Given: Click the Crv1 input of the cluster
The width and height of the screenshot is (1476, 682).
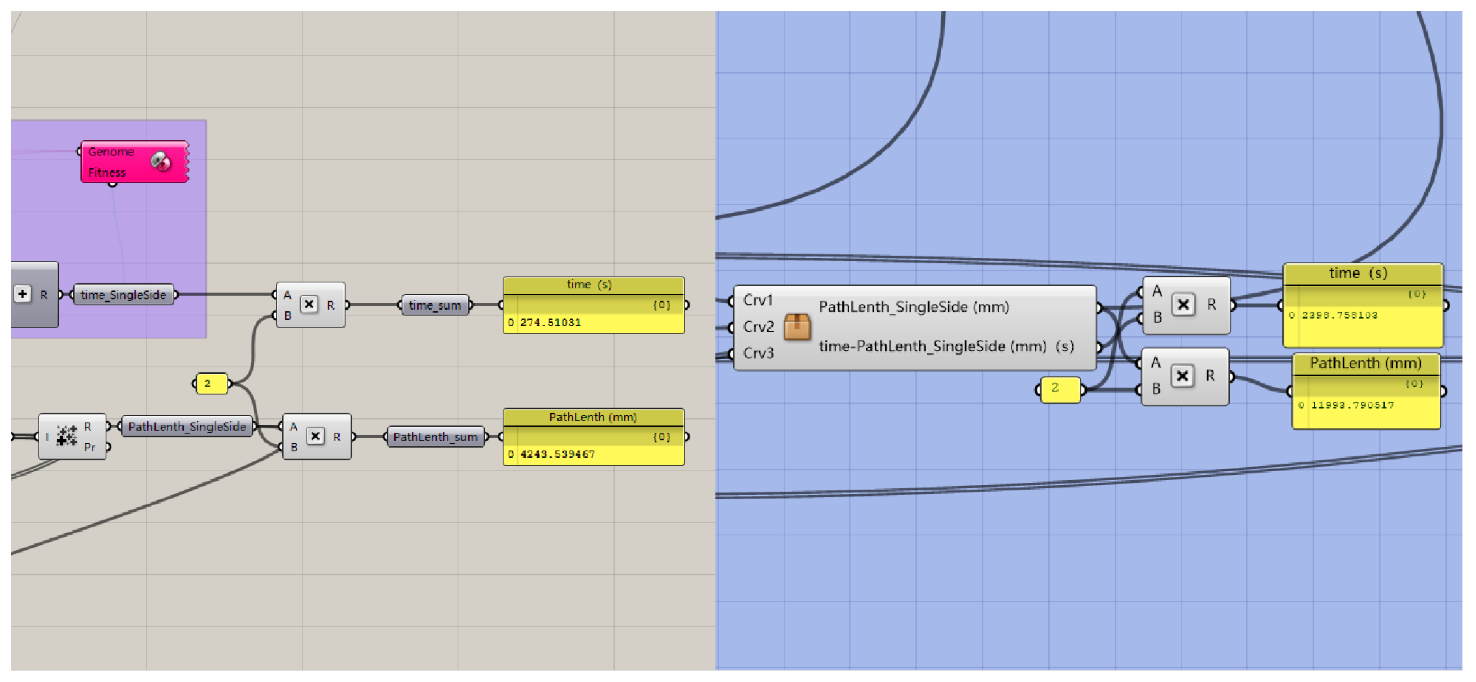Looking at the screenshot, I should [757, 300].
